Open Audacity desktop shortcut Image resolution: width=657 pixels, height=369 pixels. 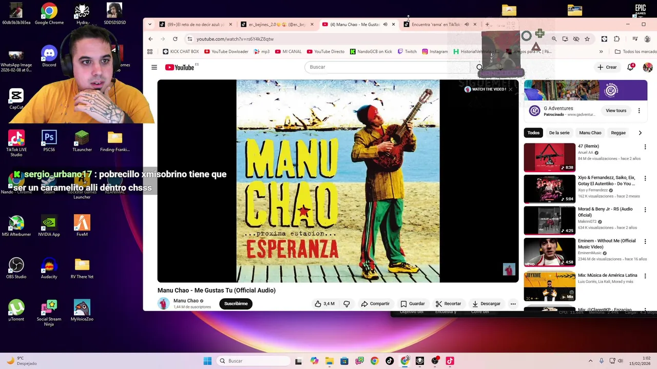pos(49,268)
